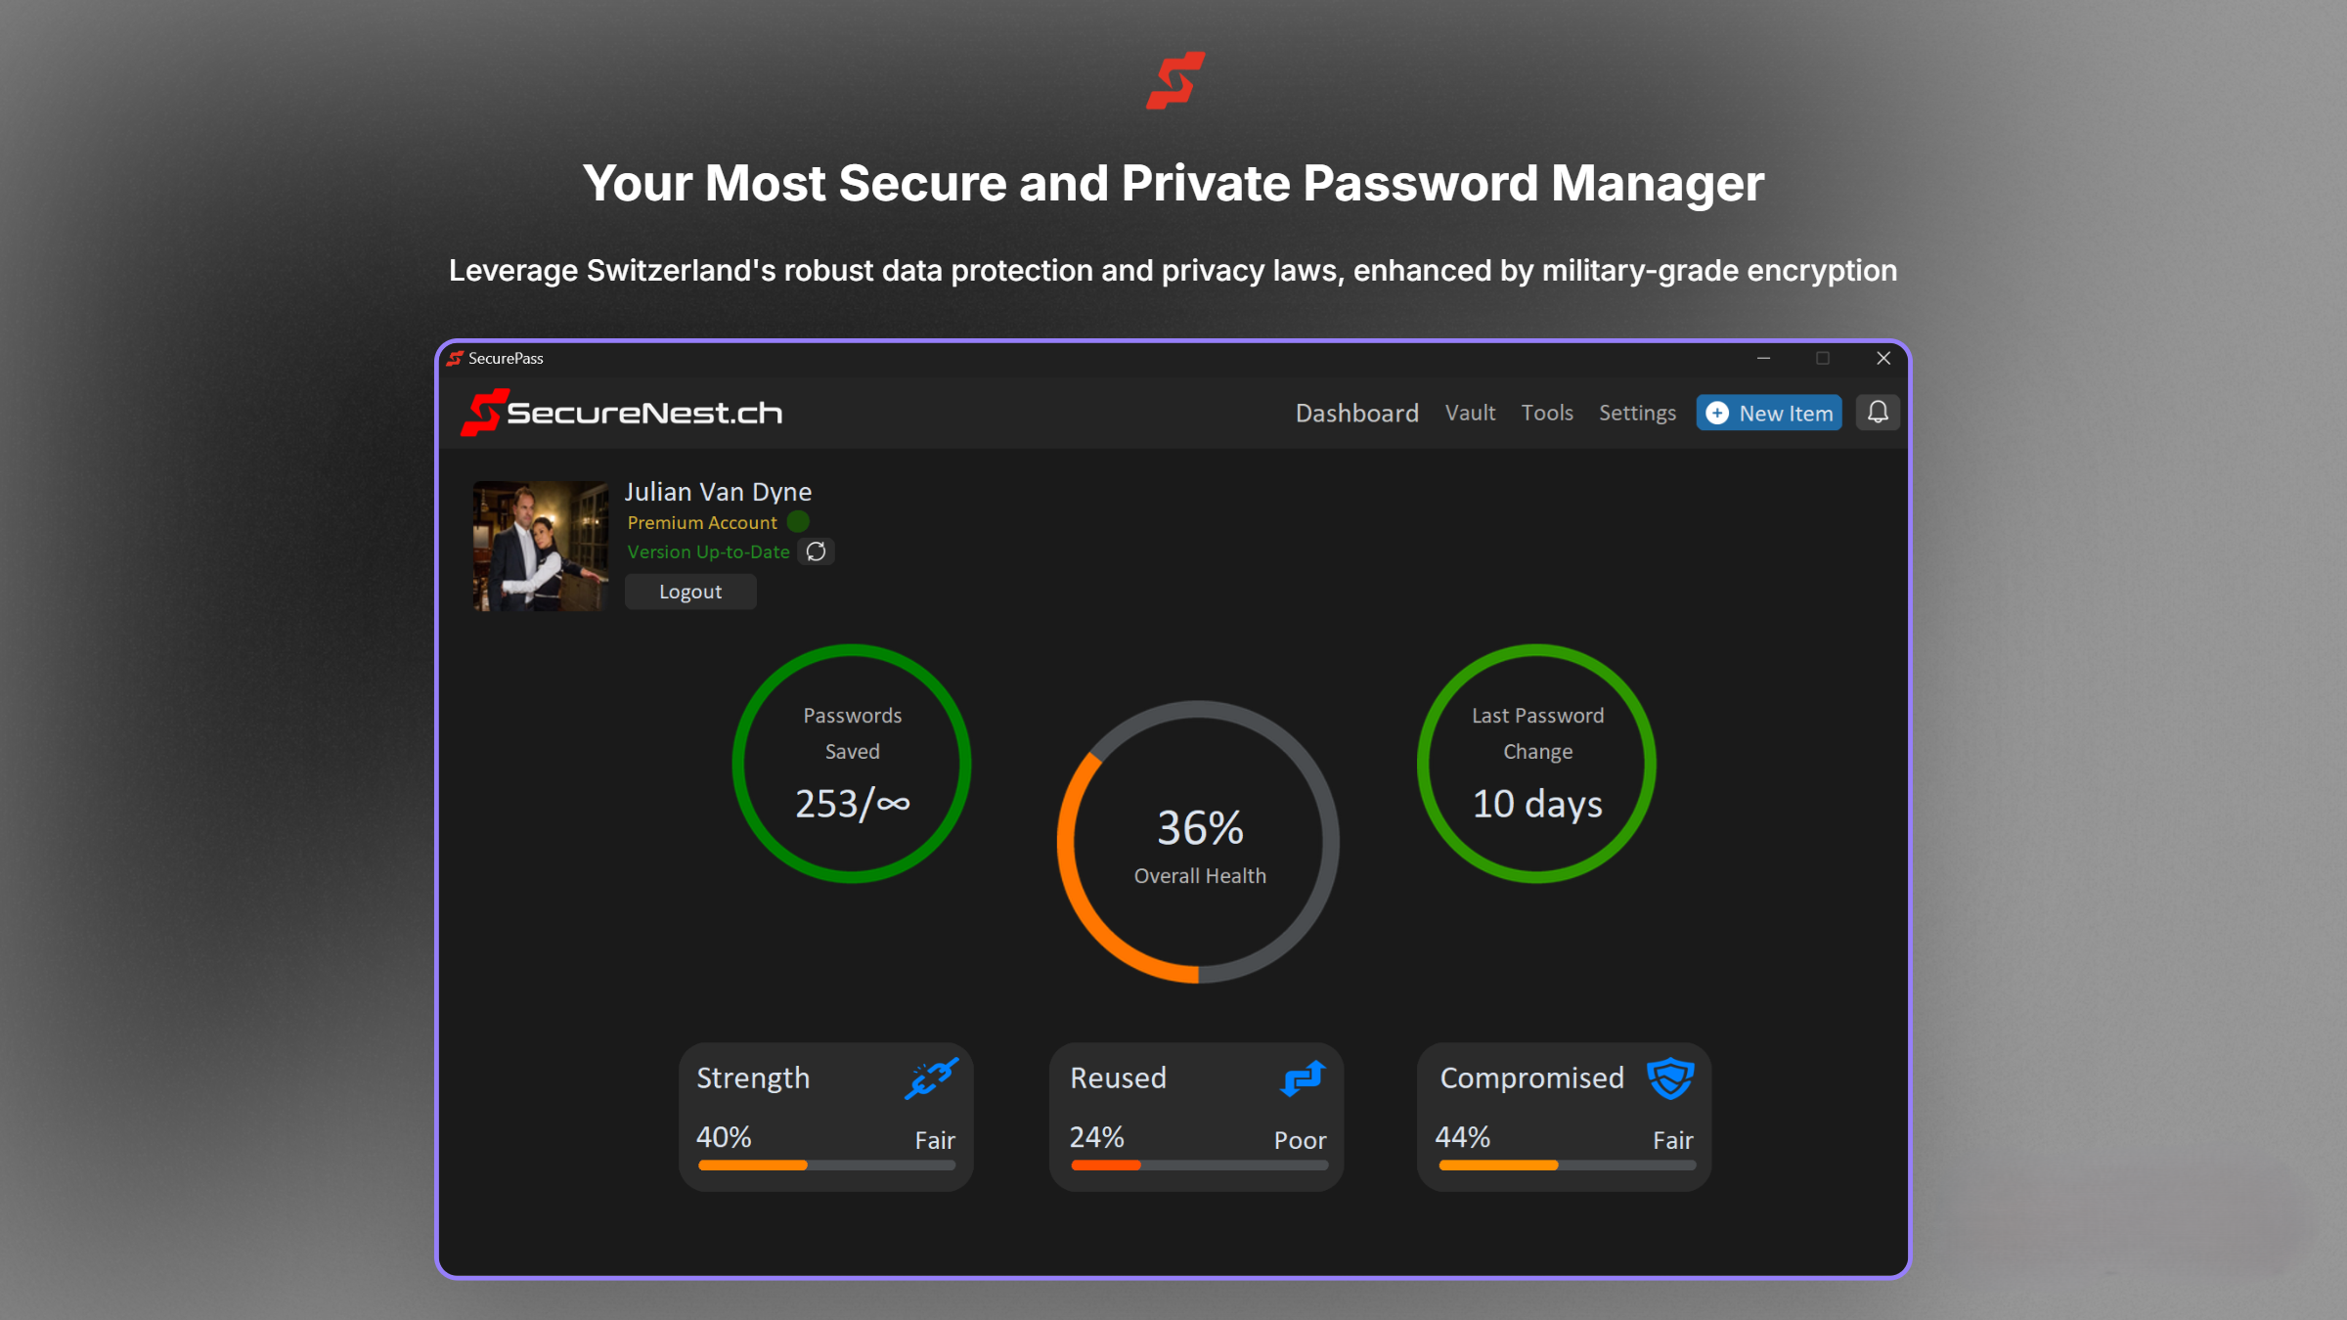Image resolution: width=2347 pixels, height=1320 pixels.
Task: Click the 36% Overall Health gauge
Action: 1199,842
